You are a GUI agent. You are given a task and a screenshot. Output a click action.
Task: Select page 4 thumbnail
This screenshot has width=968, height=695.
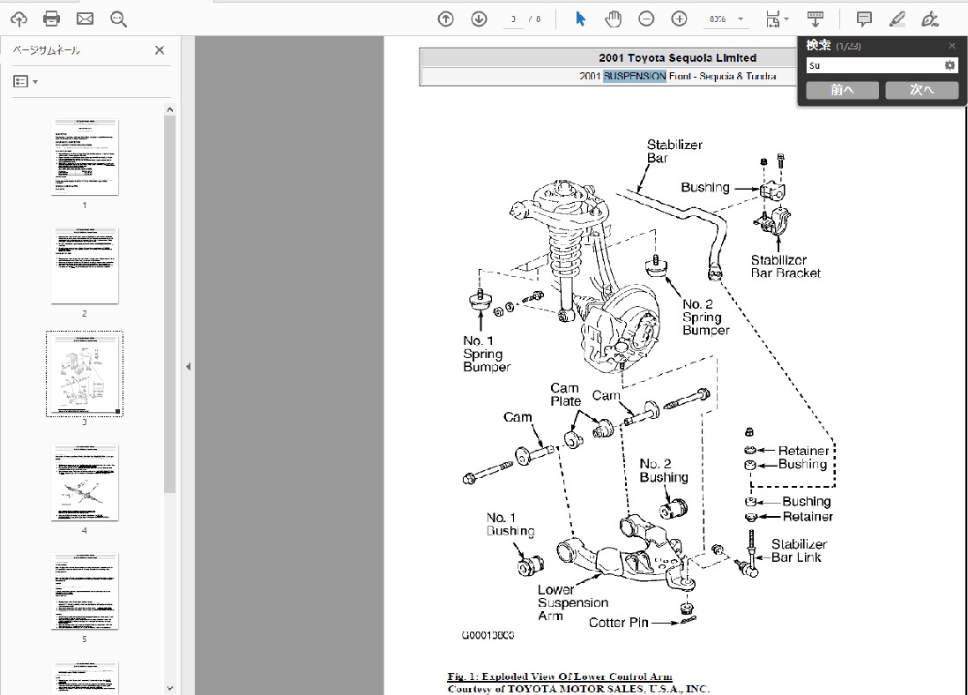click(x=85, y=483)
